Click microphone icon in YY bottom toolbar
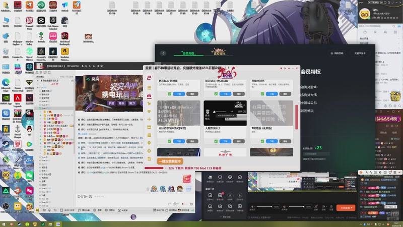403x227 pixels. 49,210
